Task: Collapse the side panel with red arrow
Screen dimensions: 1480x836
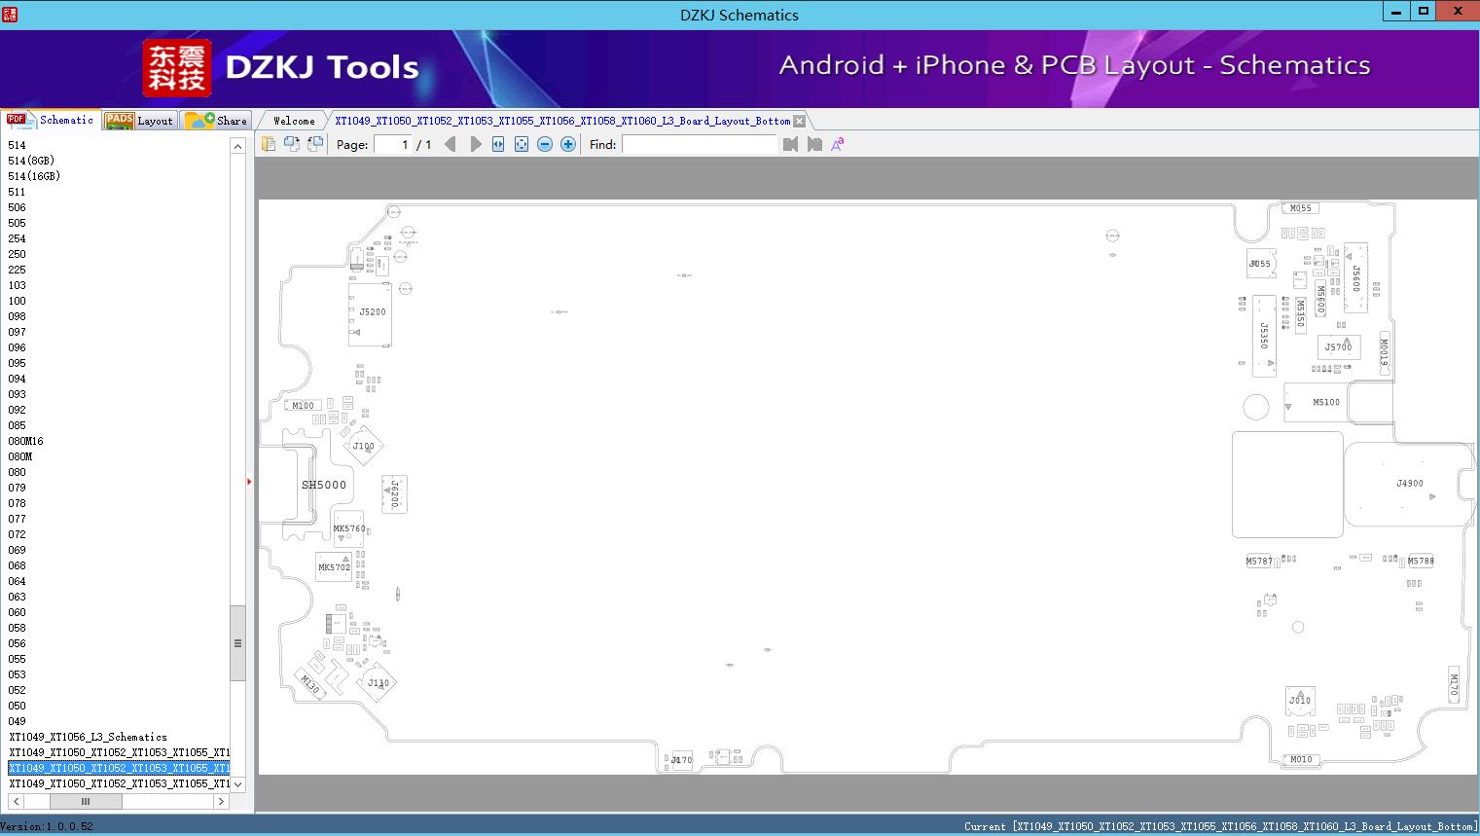Action: pyautogui.click(x=249, y=482)
